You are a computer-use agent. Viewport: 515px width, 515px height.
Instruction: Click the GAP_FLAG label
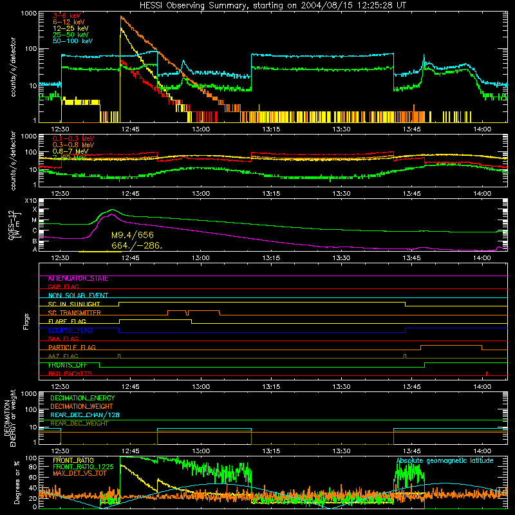63,286
